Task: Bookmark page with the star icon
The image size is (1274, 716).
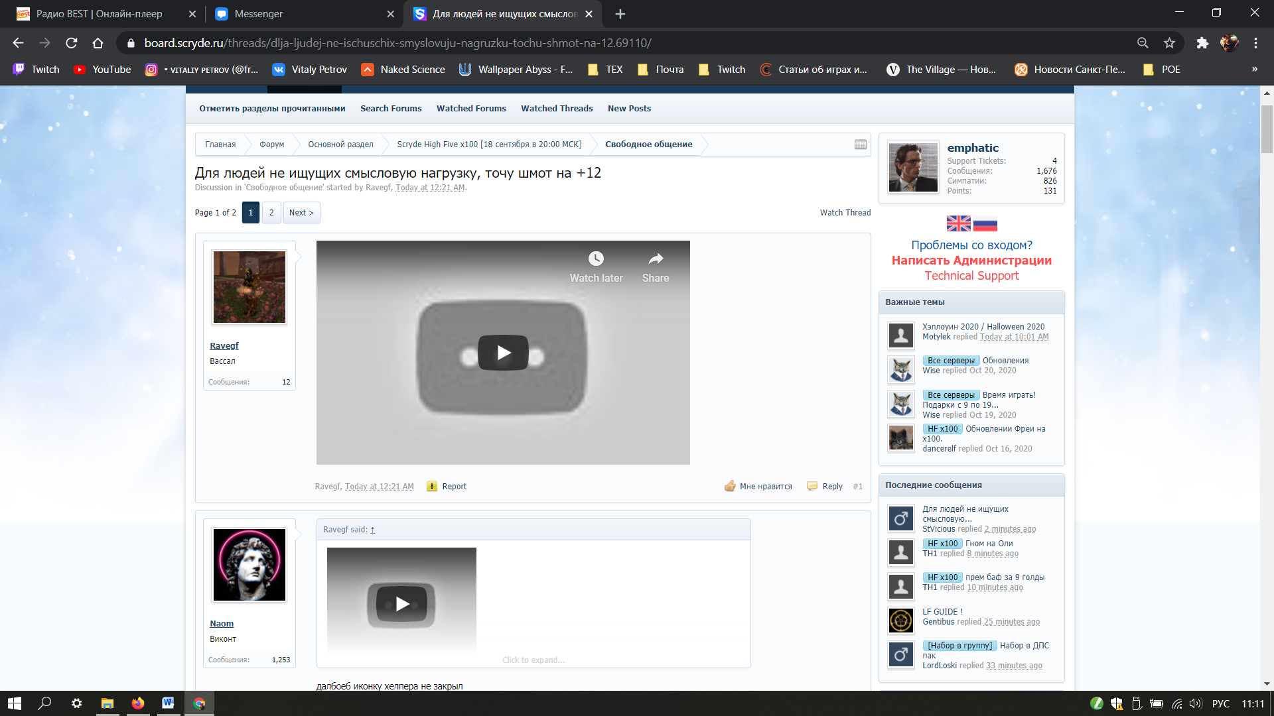Action: pyautogui.click(x=1169, y=43)
